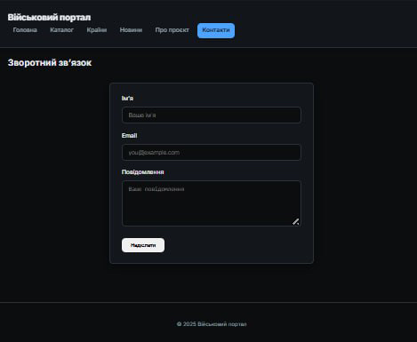Open the Головна nav link
Screen dimensions: 417x342
pos(25,30)
